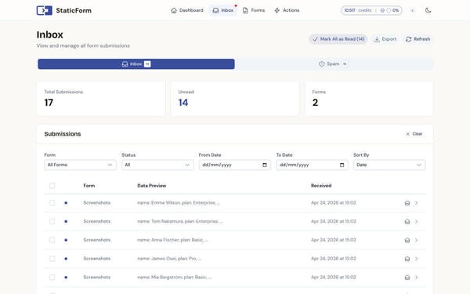Expand the Tom Nakamura row chevron

coord(417,222)
